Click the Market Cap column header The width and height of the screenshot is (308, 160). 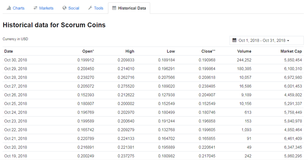click(291, 51)
